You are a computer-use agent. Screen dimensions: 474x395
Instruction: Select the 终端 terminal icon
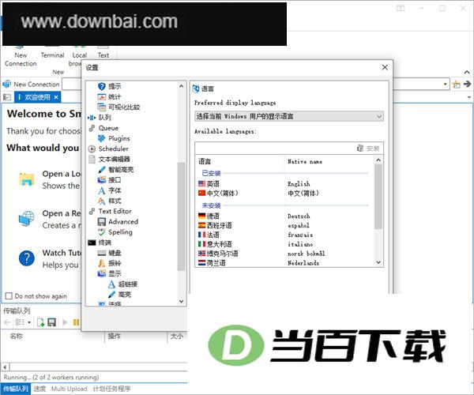pyautogui.click(x=92, y=243)
